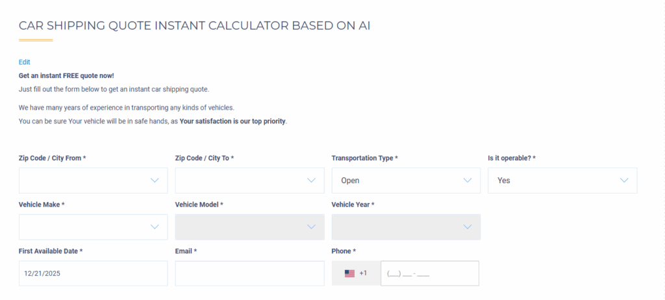Image resolution: width=665 pixels, height=300 pixels.
Task: Click the chevron arrow in Vehicle Year field
Action: [x=468, y=227]
